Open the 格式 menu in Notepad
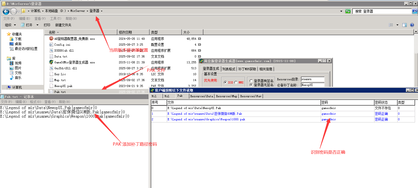The width and height of the screenshot is (418, 188). click(35, 102)
